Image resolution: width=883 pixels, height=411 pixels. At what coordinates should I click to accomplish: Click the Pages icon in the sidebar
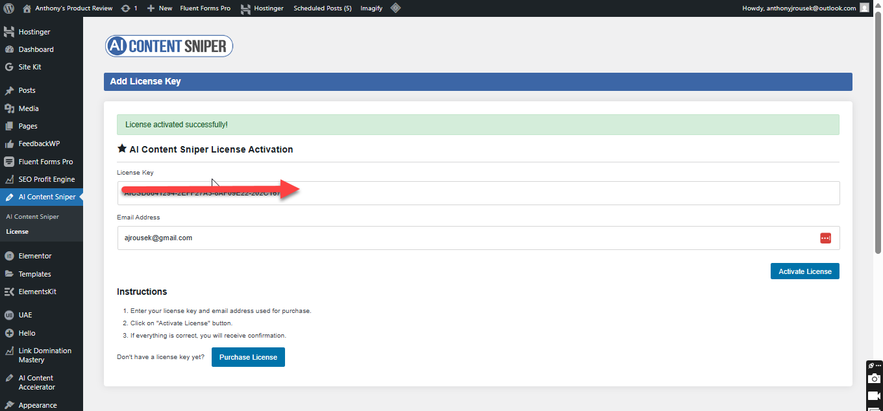[x=9, y=126]
